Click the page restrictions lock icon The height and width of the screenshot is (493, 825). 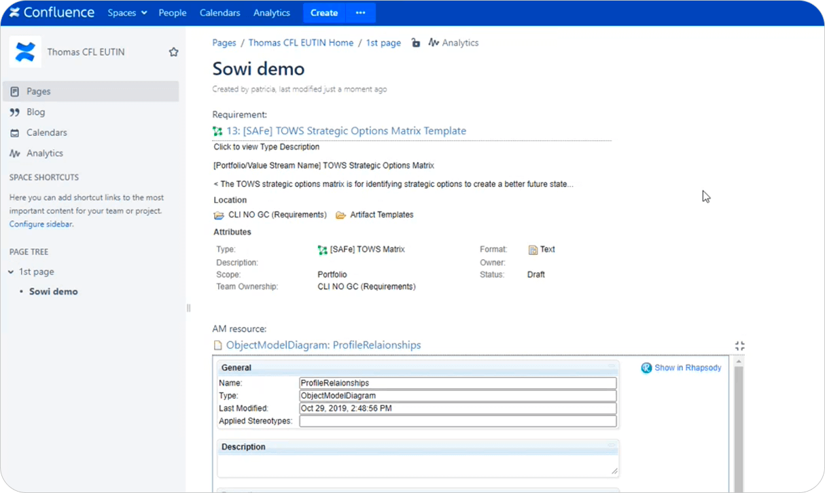416,43
